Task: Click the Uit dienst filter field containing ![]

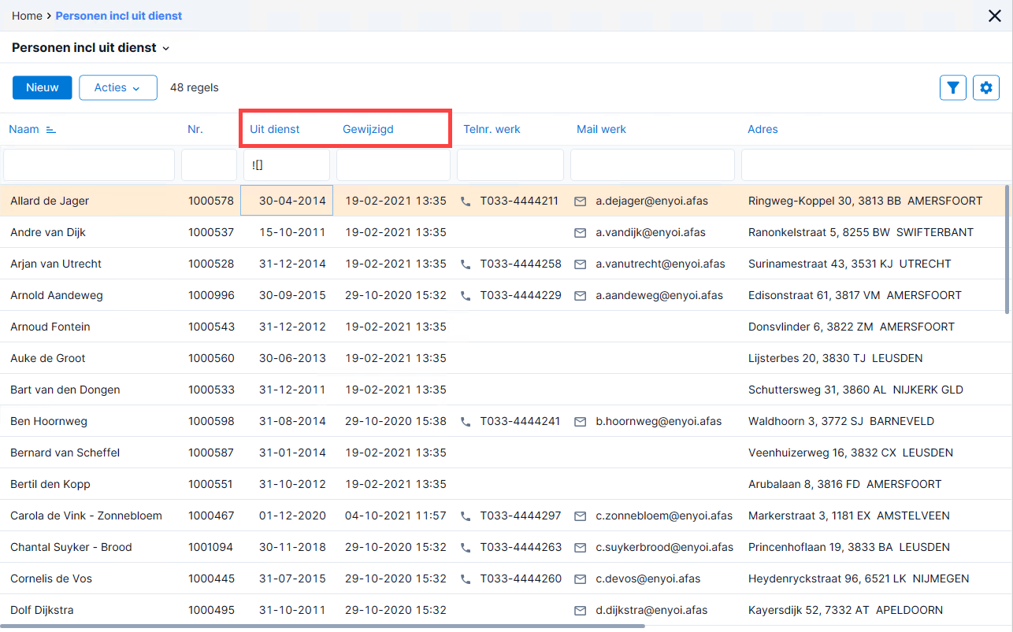Action: pyautogui.click(x=288, y=165)
